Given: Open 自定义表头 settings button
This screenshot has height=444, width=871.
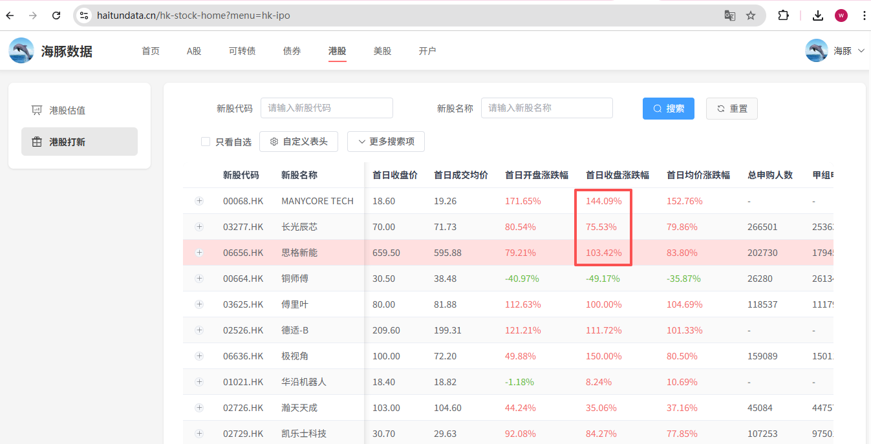Looking at the screenshot, I should tap(299, 142).
